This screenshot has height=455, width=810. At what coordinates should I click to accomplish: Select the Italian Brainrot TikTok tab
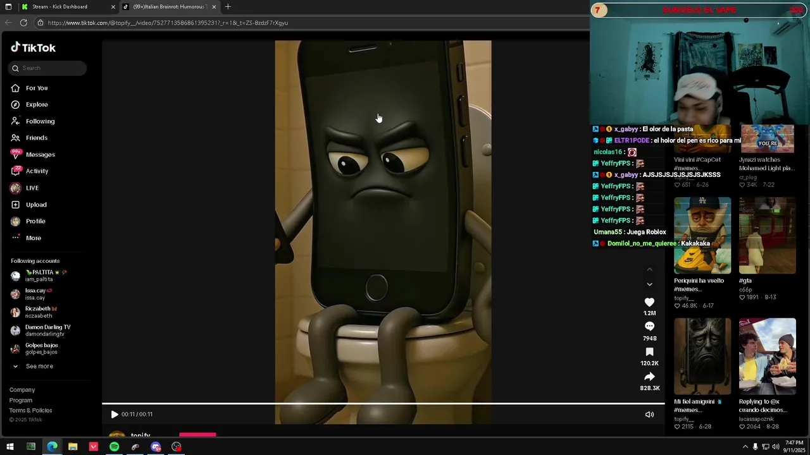coord(169,7)
